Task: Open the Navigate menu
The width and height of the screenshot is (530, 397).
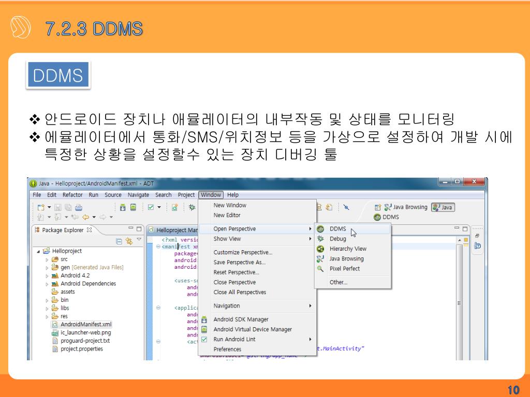Action: (x=138, y=195)
